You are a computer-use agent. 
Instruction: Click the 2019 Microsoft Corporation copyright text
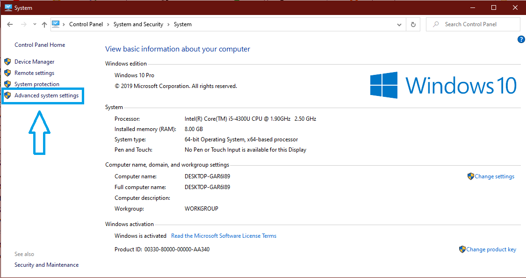tap(176, 86)
